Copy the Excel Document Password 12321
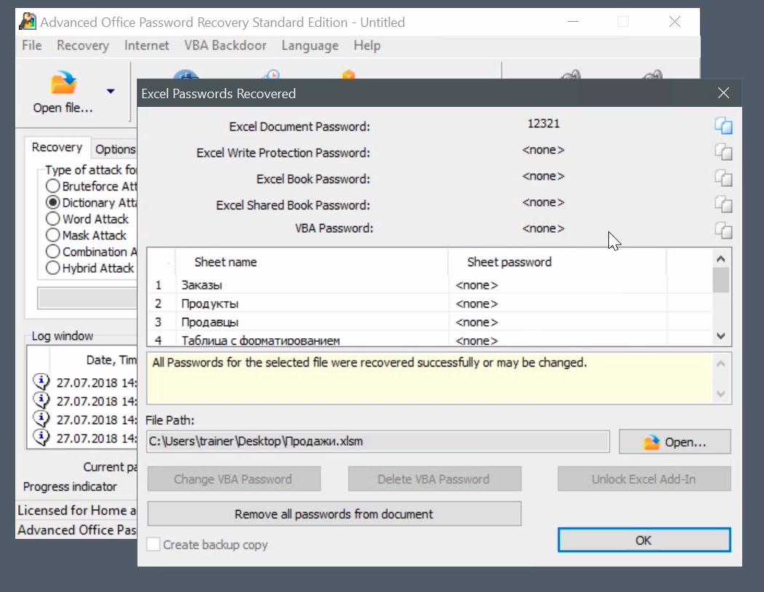The image size is (764, 592). tap(723, 126)
